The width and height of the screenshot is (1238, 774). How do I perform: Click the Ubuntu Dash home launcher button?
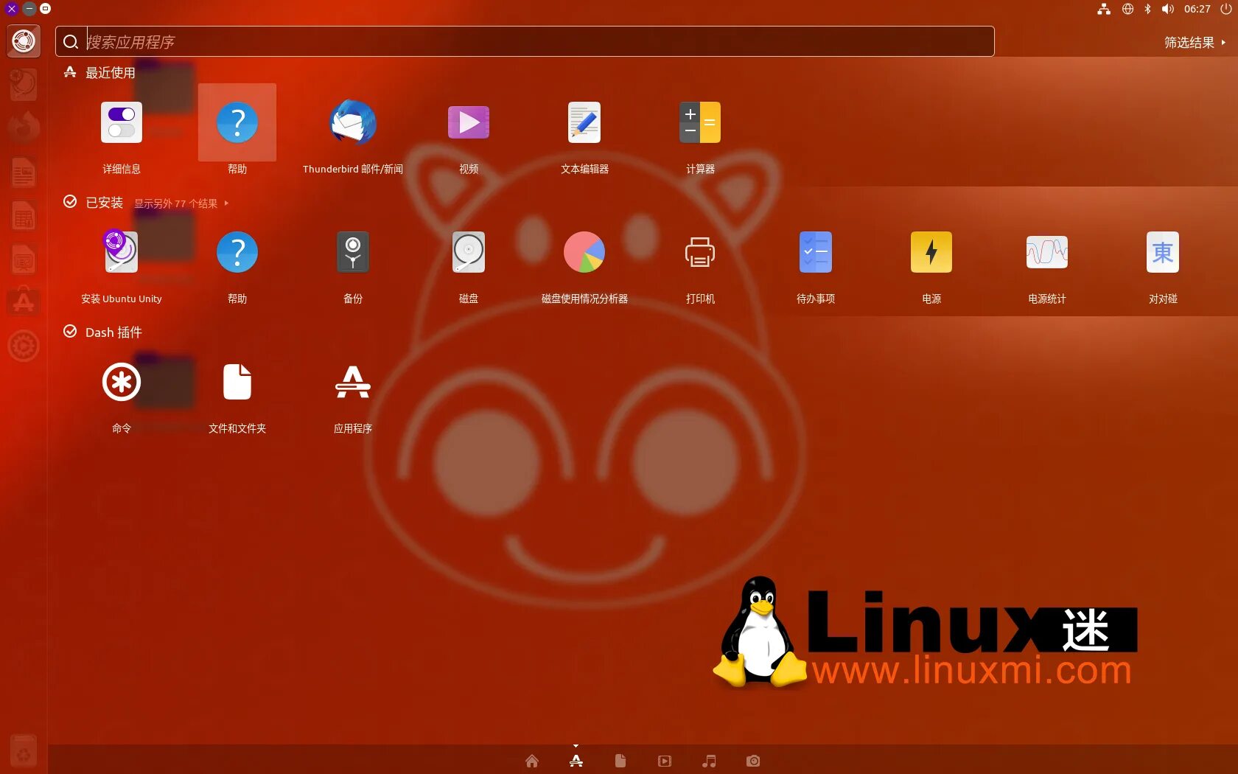click(24, 41)
